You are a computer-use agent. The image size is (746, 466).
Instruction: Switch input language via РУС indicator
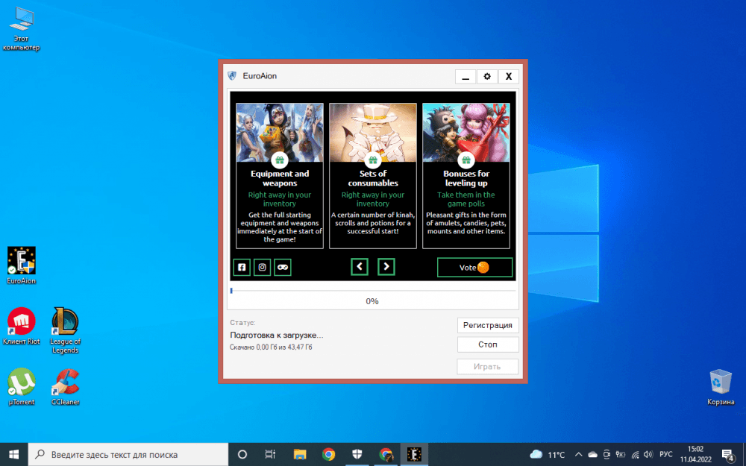click(x=666, y=454)
